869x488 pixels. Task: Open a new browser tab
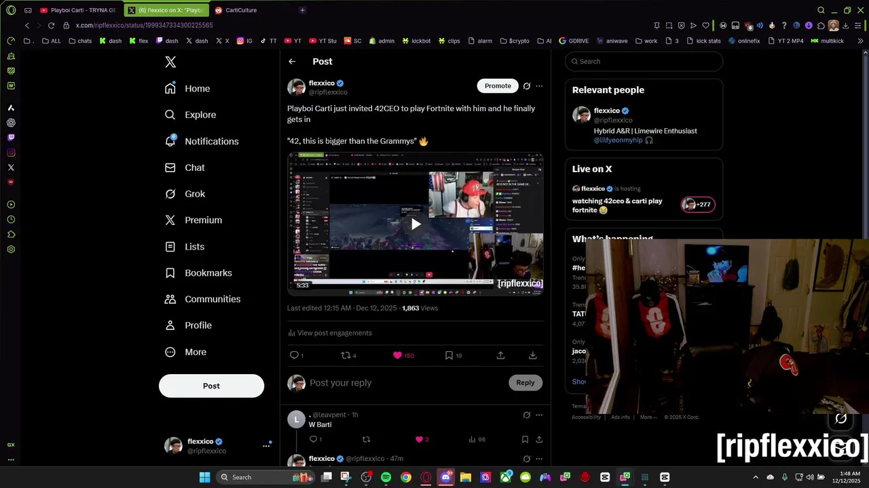(x=302, y=10)
